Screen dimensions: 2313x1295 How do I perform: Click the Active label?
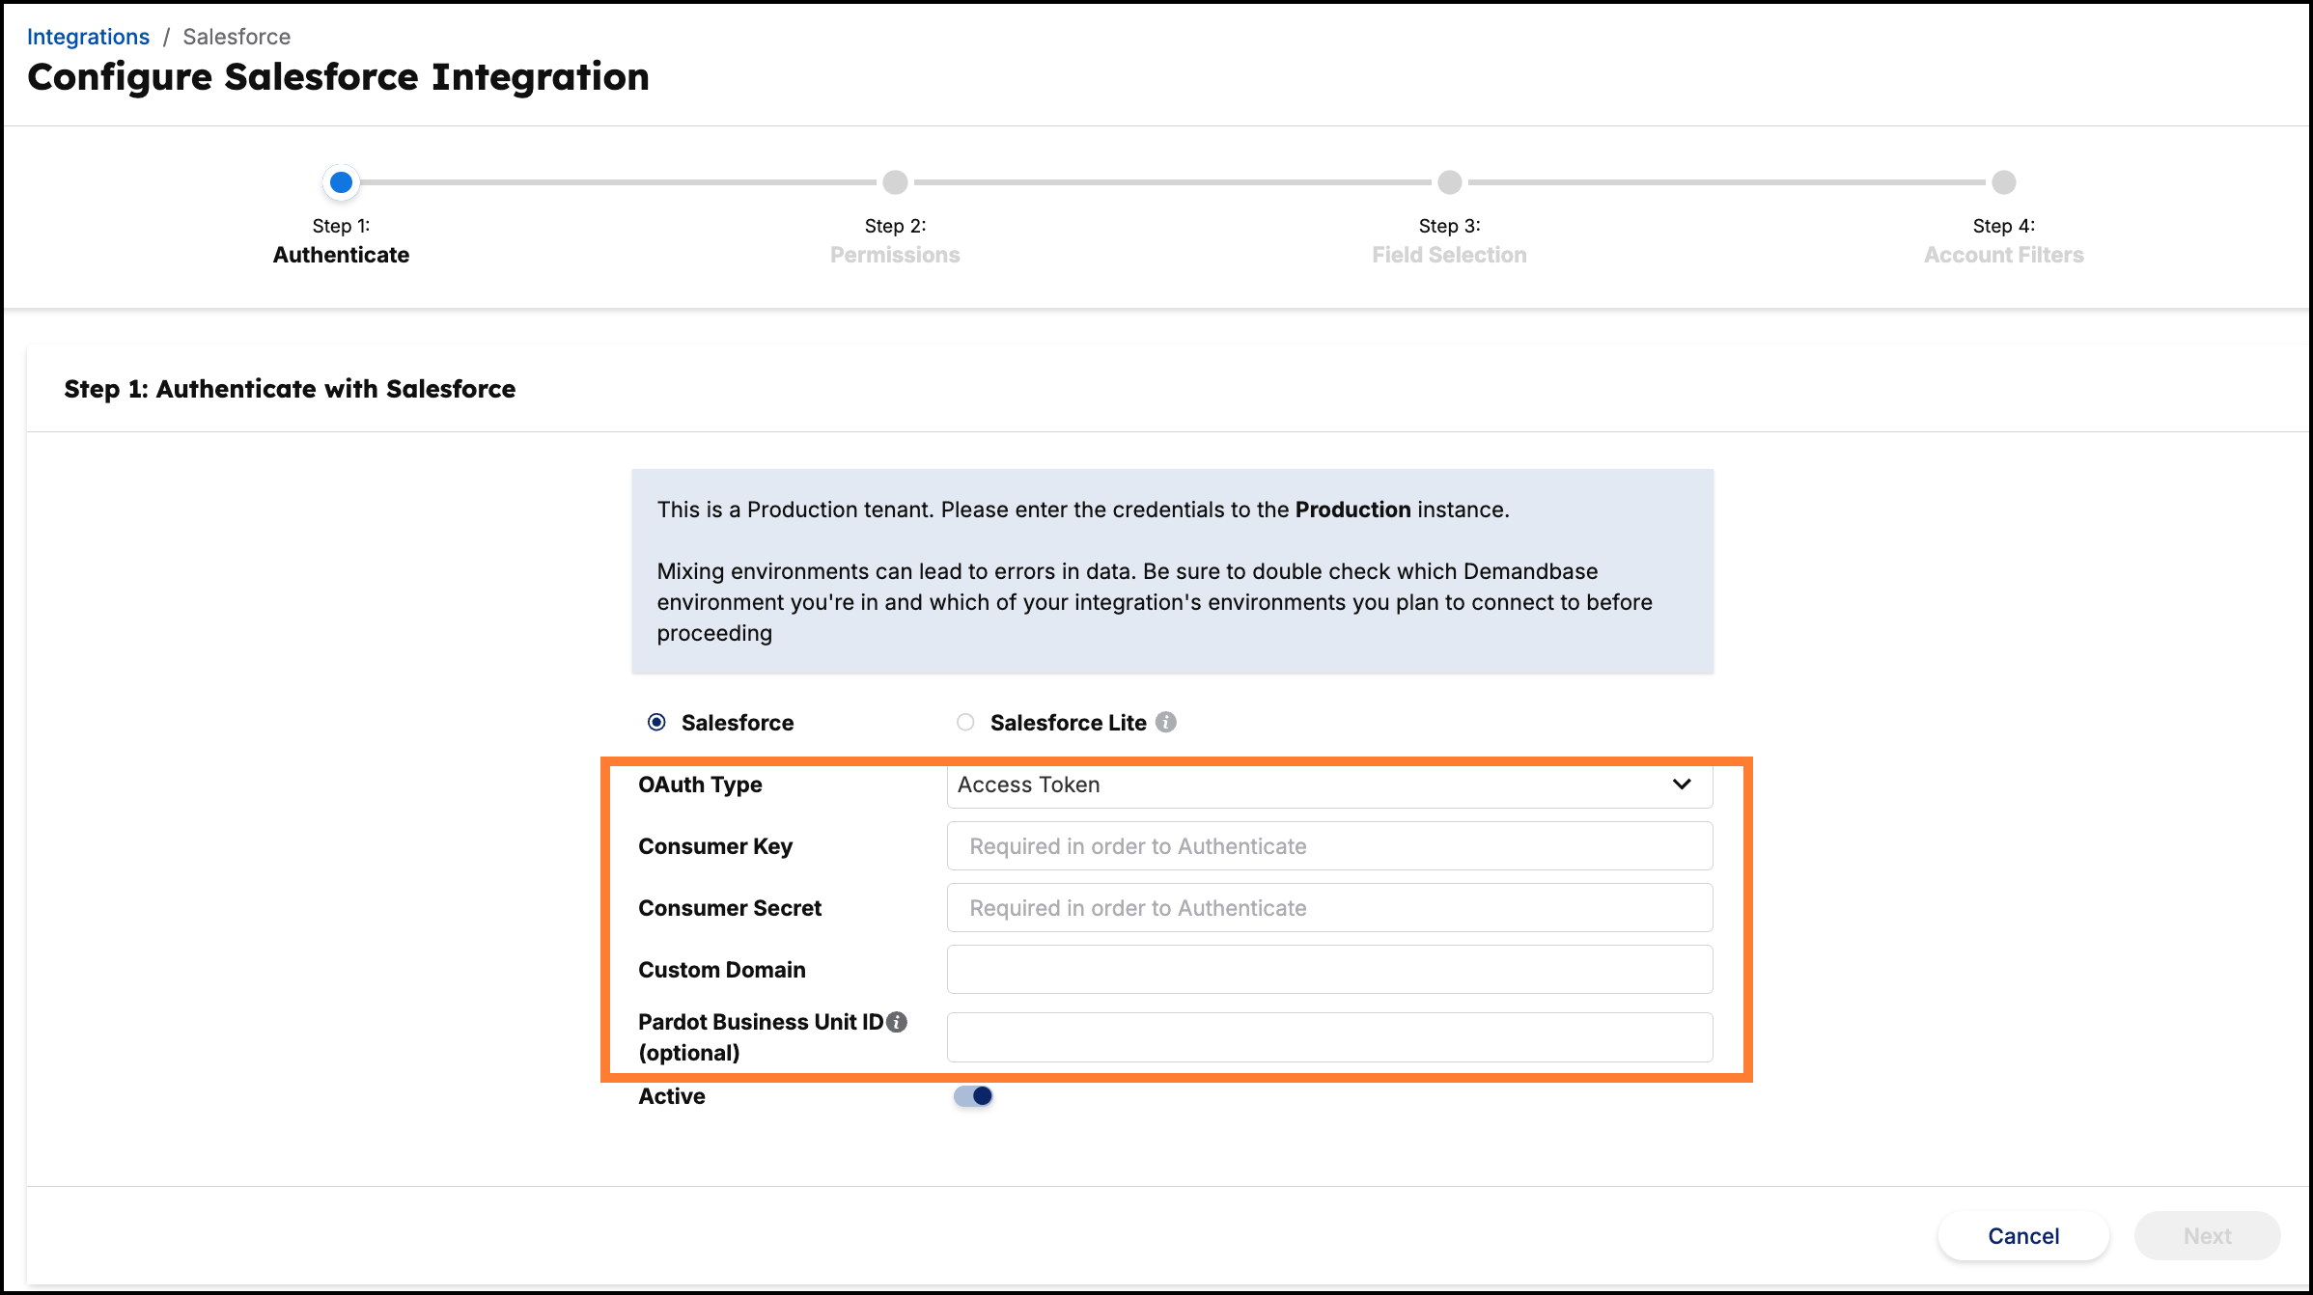click(x=672, y=1096)
